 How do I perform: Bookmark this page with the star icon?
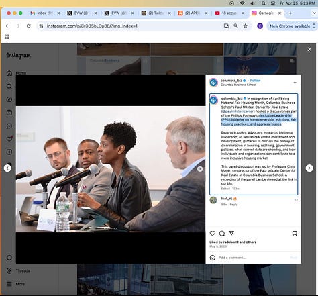pos(246,26)
